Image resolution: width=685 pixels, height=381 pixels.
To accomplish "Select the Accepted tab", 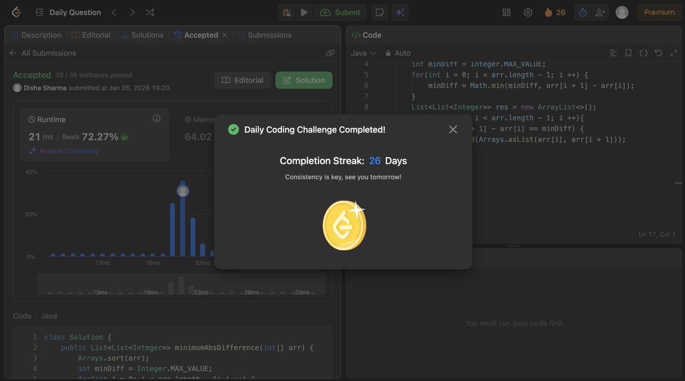I will [x=196, y=35].
